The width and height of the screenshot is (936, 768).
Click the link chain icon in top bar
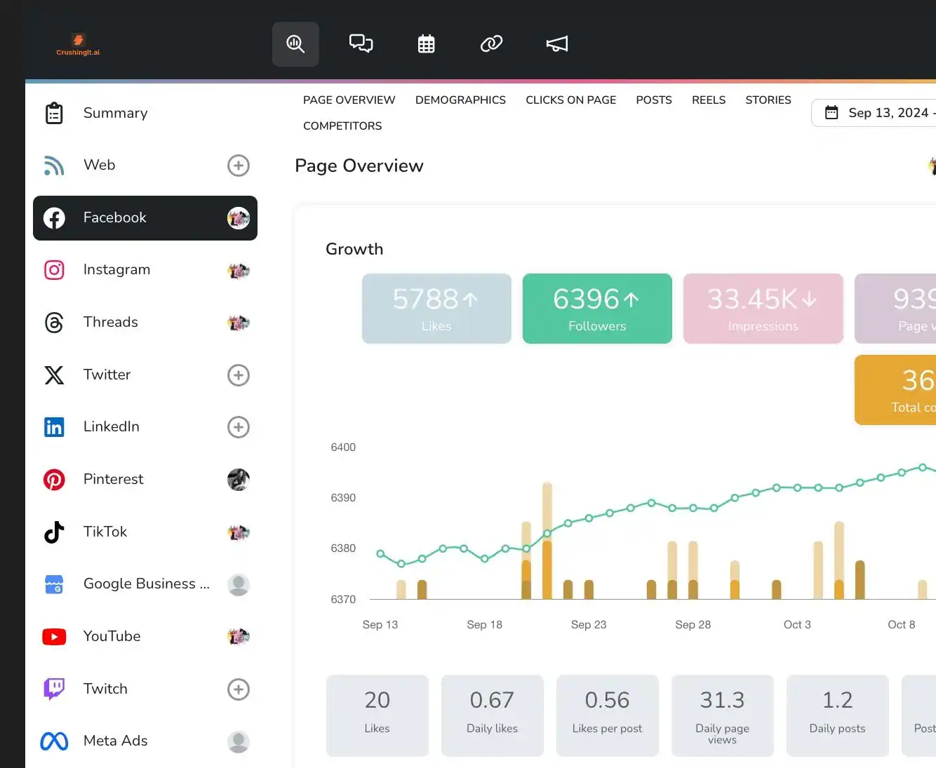pyautogui.click(x=491, y=44)
